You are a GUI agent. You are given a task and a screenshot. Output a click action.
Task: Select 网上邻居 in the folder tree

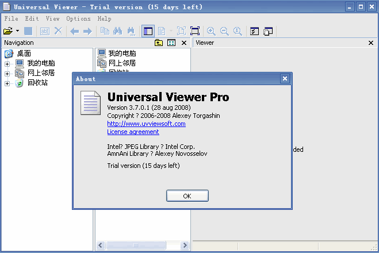click(41, 72)
